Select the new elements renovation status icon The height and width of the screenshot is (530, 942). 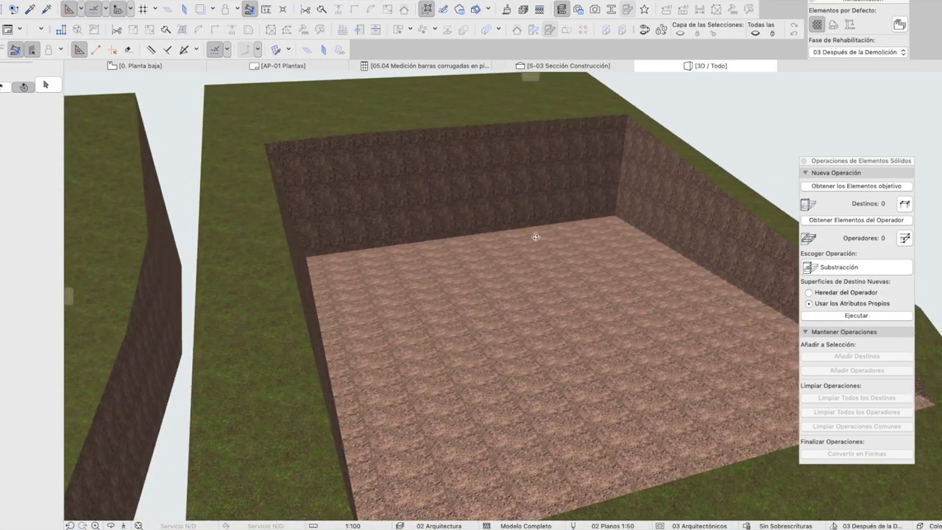(849, 25)
